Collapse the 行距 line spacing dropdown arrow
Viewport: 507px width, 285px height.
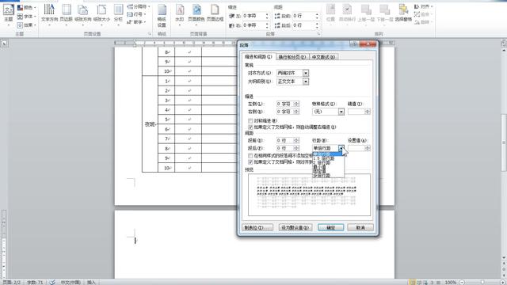coord(341,148)
